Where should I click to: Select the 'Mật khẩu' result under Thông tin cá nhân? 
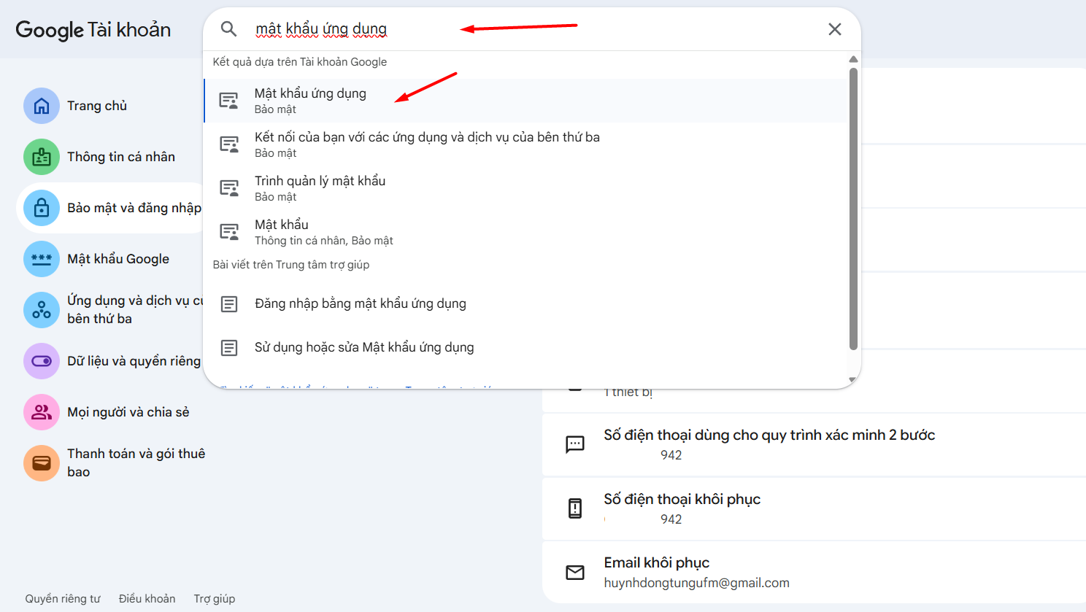click(525, 232)
